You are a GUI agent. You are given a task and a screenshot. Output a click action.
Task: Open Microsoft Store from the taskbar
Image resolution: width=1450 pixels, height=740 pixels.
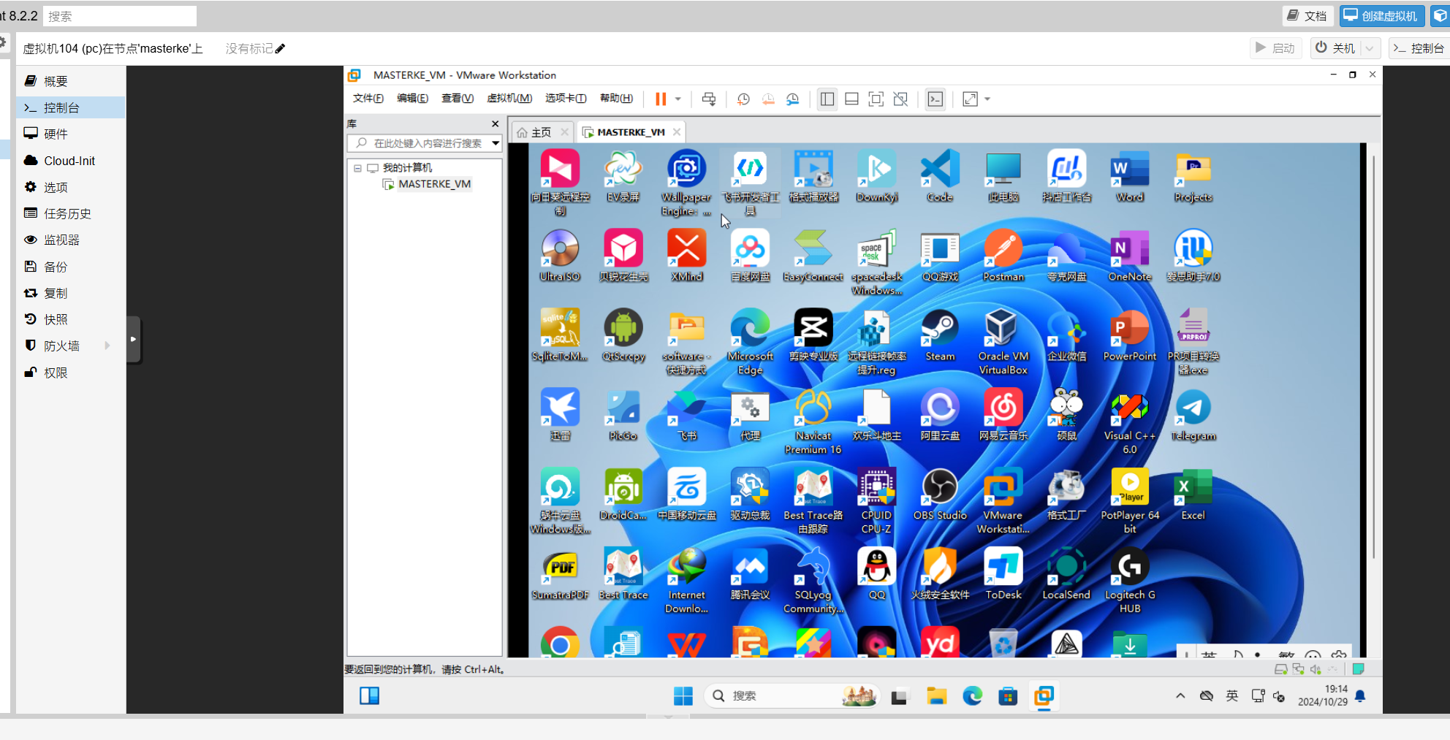click(x=1008, y=696)
